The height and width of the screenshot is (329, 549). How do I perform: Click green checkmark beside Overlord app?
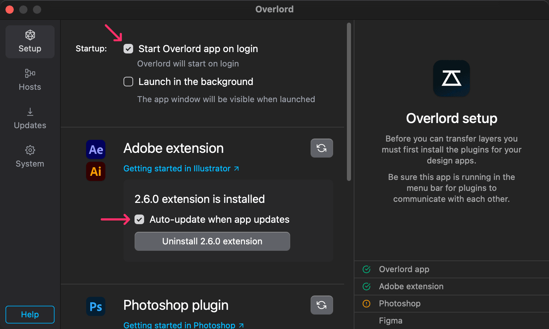point(366,269)
